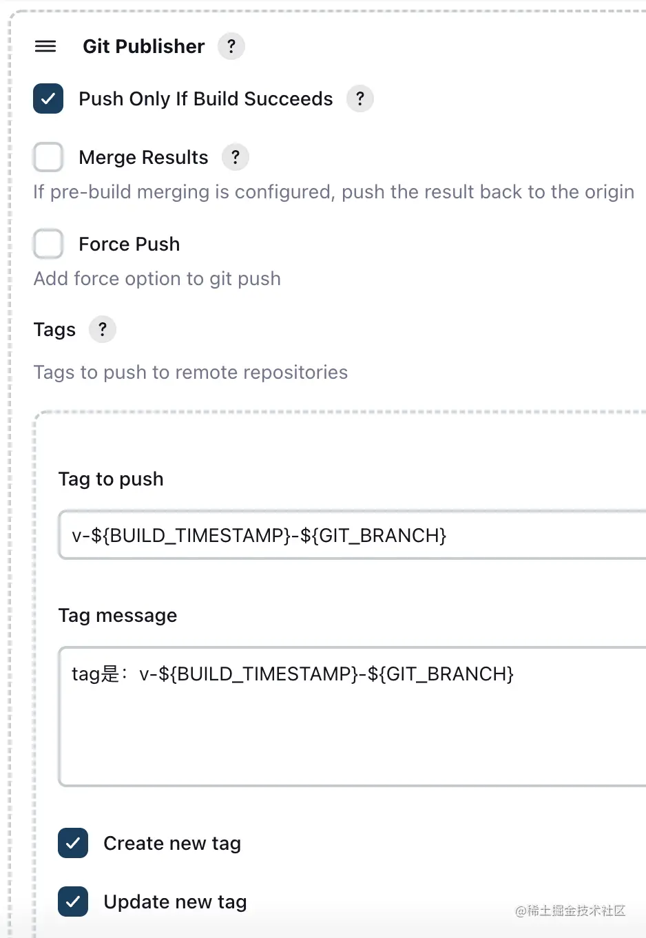This screenshot has width=646, height=938.
Task: Click the drag handle beside Git Publisher
Action: pos(45,46)
